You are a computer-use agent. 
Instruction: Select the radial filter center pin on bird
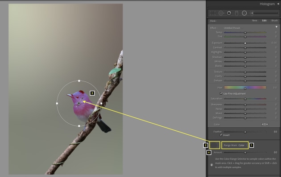[x=79, y=103]
